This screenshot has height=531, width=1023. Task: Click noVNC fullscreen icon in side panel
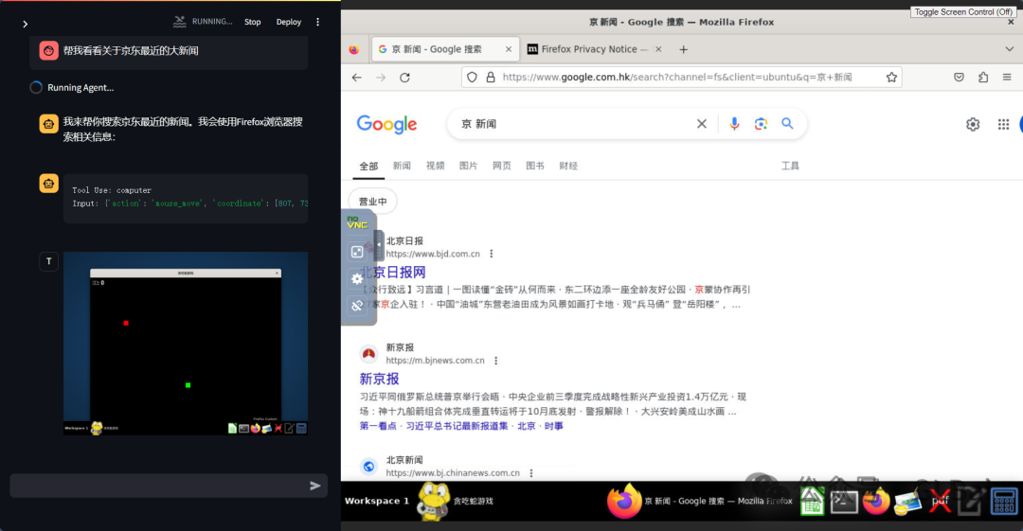point(357,252)
